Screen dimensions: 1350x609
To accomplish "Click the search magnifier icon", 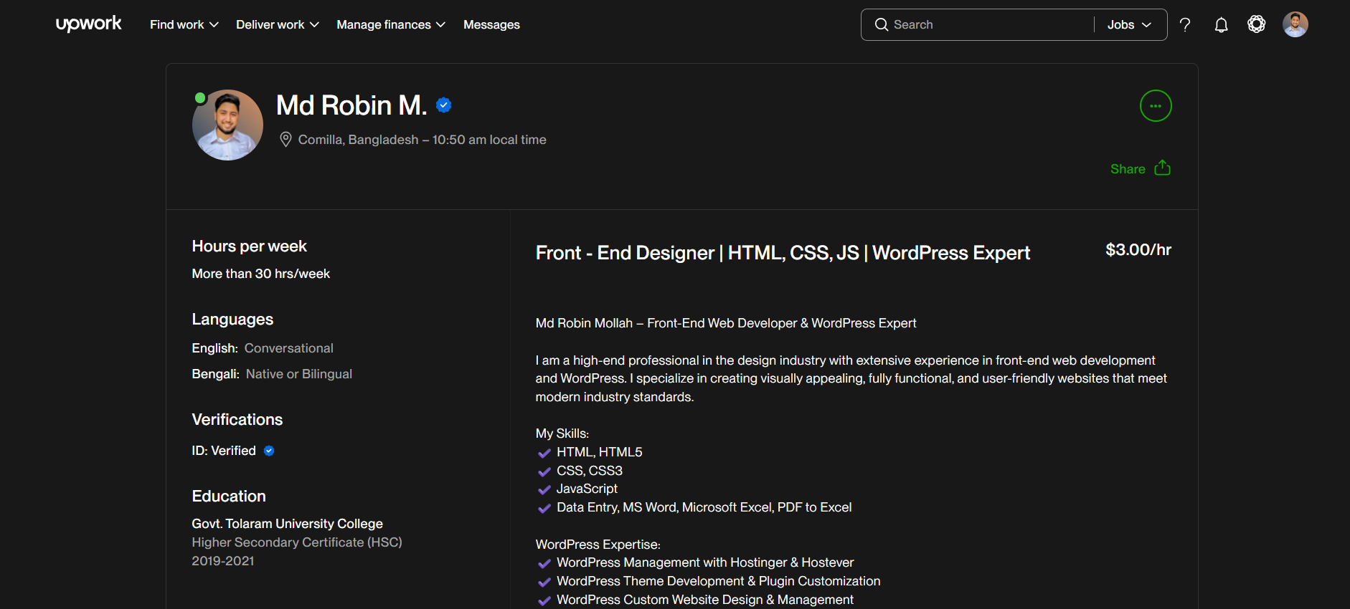I will click(x=881, y=25).
